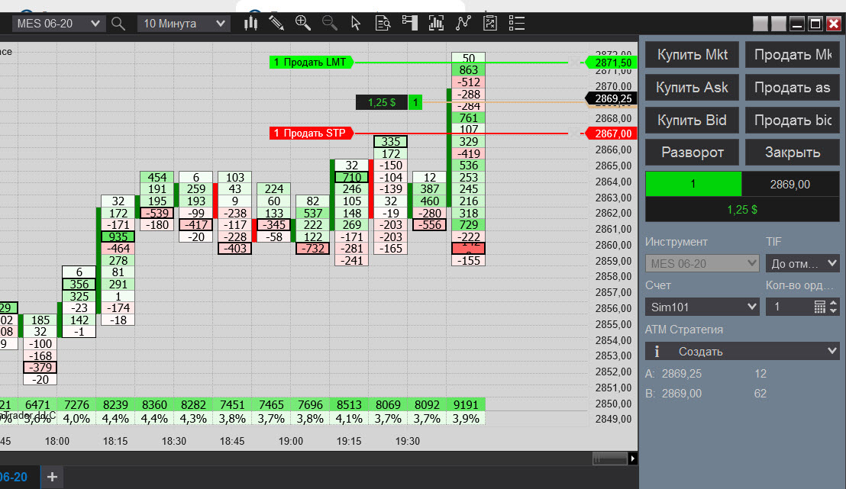Select the zoom in magnifier tool
This screenshot has width=846, height=489.
tap(303, 23)
